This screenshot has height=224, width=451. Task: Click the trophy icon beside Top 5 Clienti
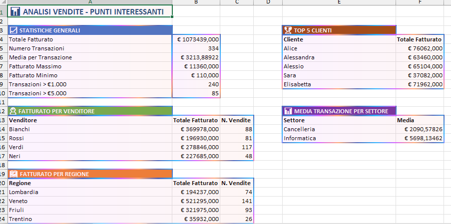(x=288, y=30)
